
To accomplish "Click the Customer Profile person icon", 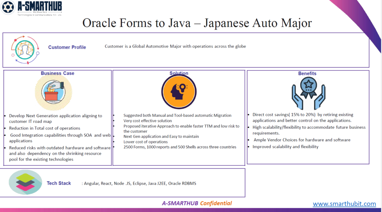I will (x=25, y=50).
